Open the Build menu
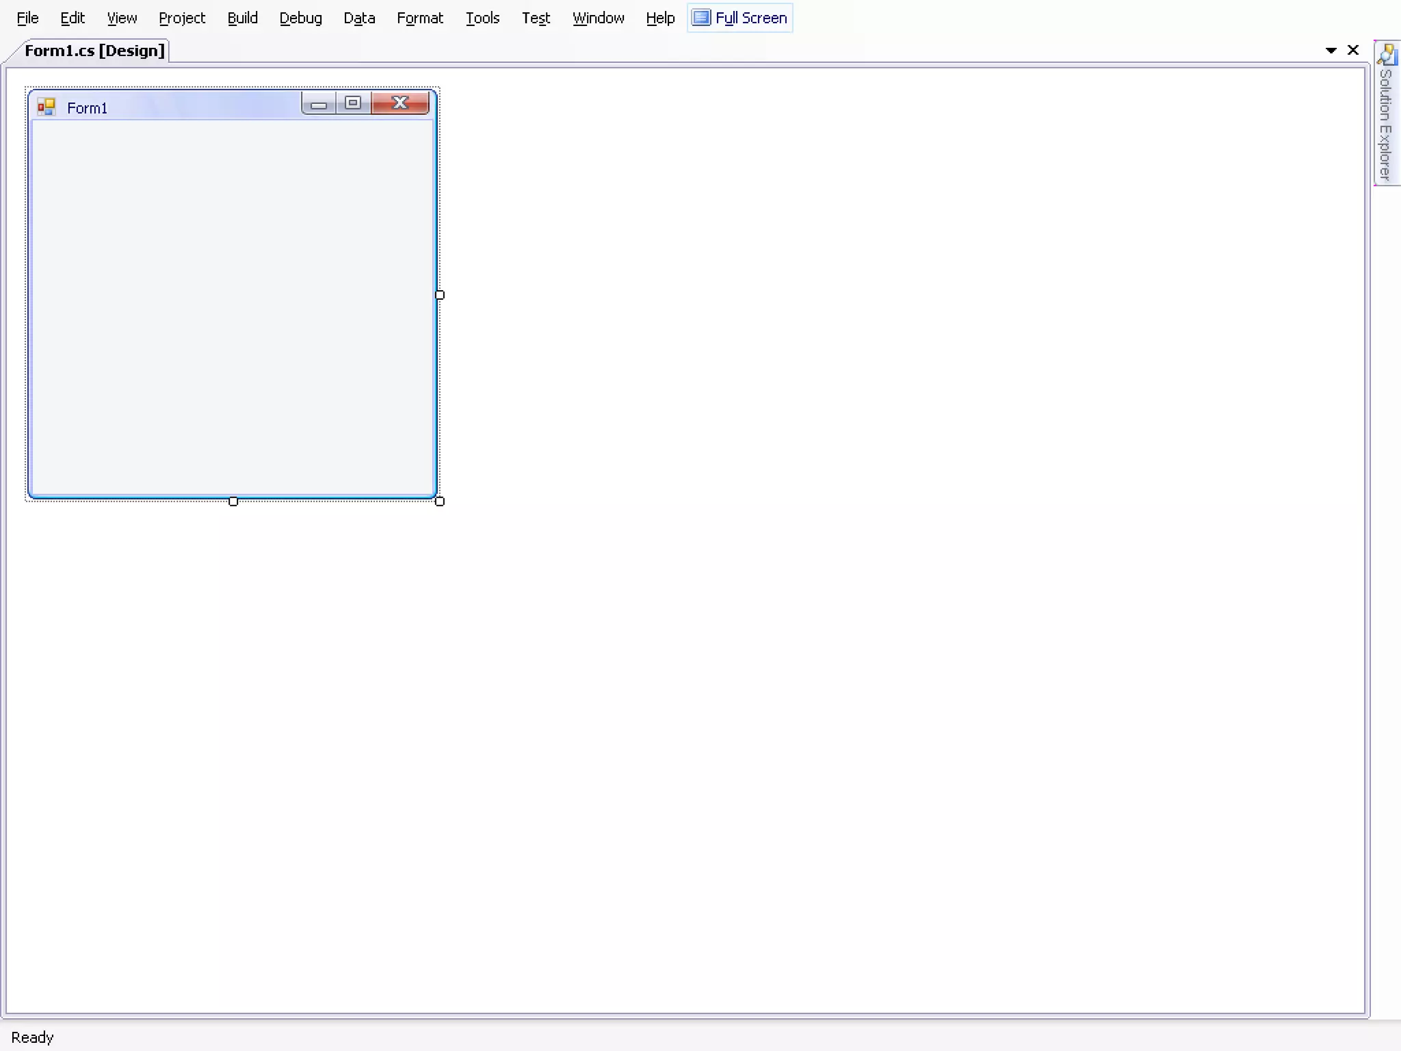 (x=242, y=18)
